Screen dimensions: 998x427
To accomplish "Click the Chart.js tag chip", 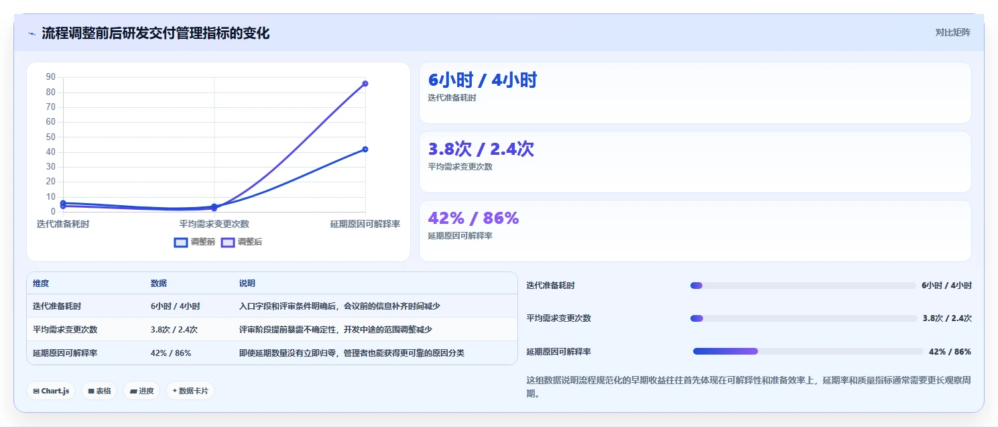I will tap(51, 391).
